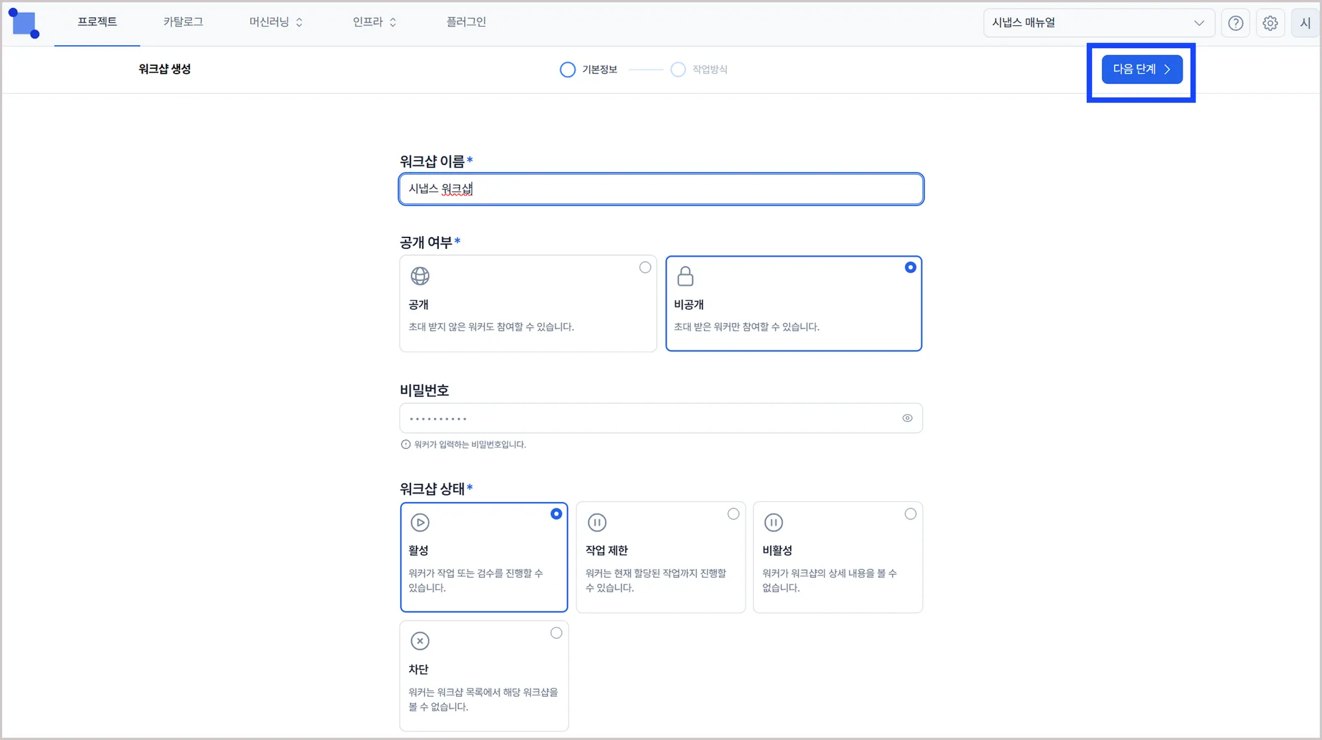Open the 시냅스 매뉴얼 dropdown
Image resolution: width=1322 pixels, height=740 pixels.
[1099, 23]
